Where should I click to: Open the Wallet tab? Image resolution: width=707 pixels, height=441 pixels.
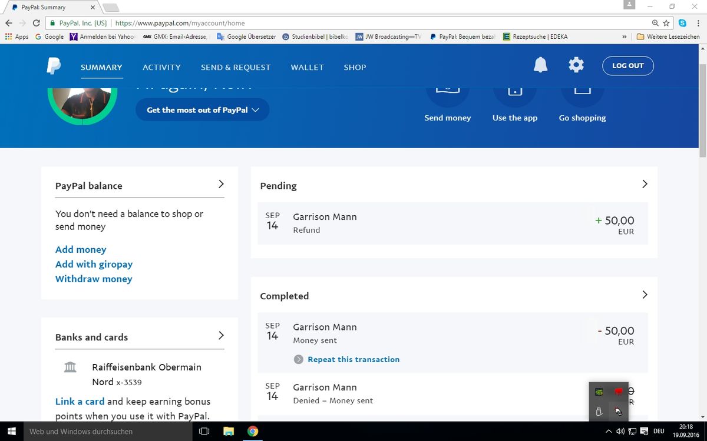tap(308, 67)
